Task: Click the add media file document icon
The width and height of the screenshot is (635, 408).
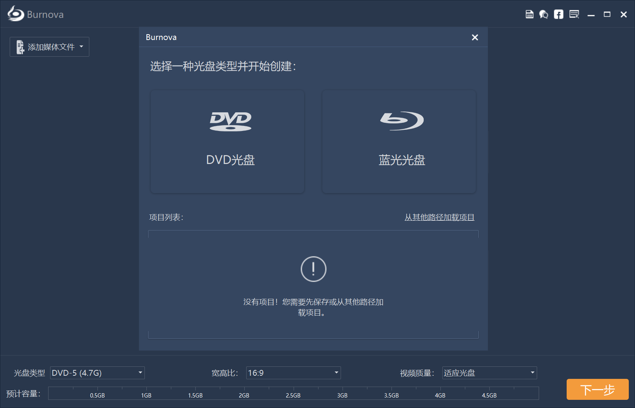Action: click(20, 47)
